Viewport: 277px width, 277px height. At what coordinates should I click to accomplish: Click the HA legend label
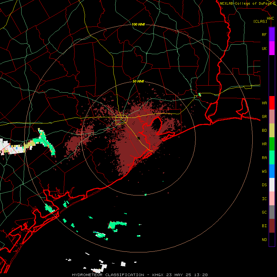pyautogui.click(x=264, y=103)
